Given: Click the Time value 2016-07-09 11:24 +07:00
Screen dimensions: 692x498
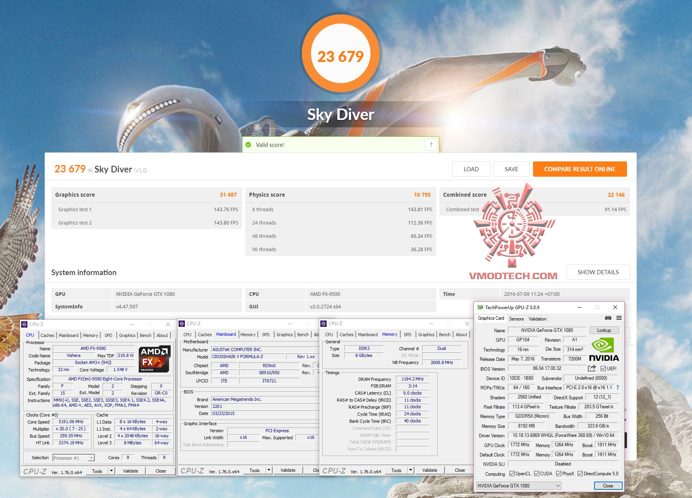Looking at the screenshot, I should [532, 294].
